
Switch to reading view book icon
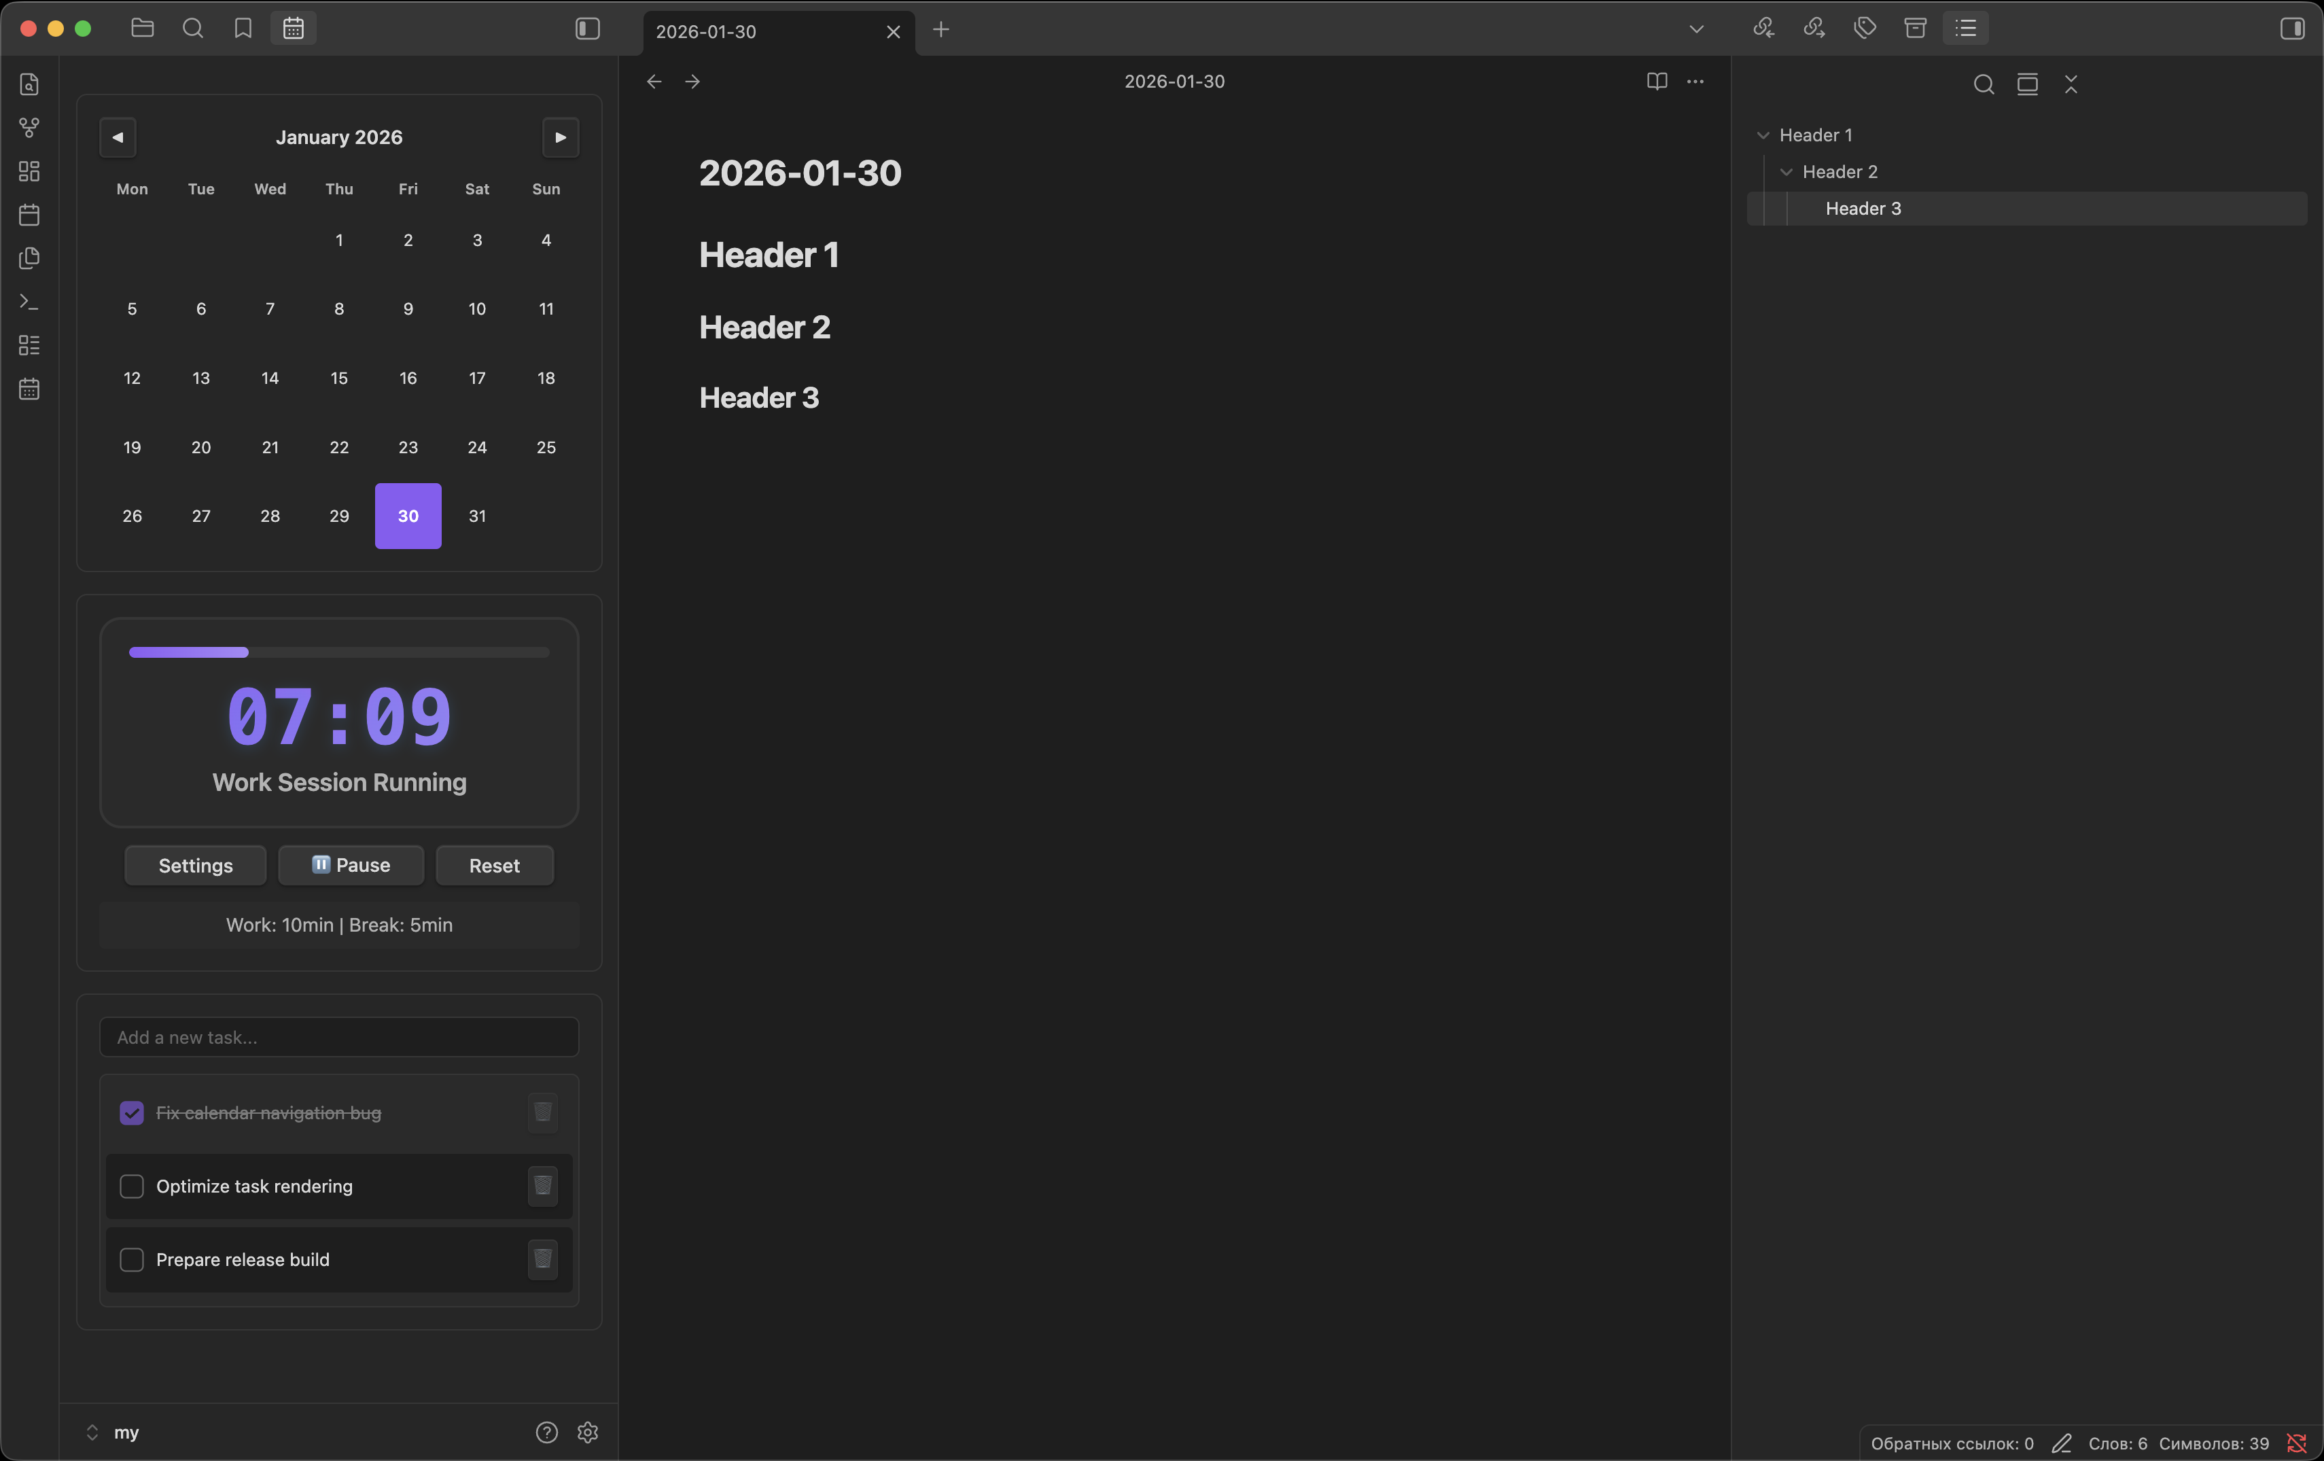1656,82
